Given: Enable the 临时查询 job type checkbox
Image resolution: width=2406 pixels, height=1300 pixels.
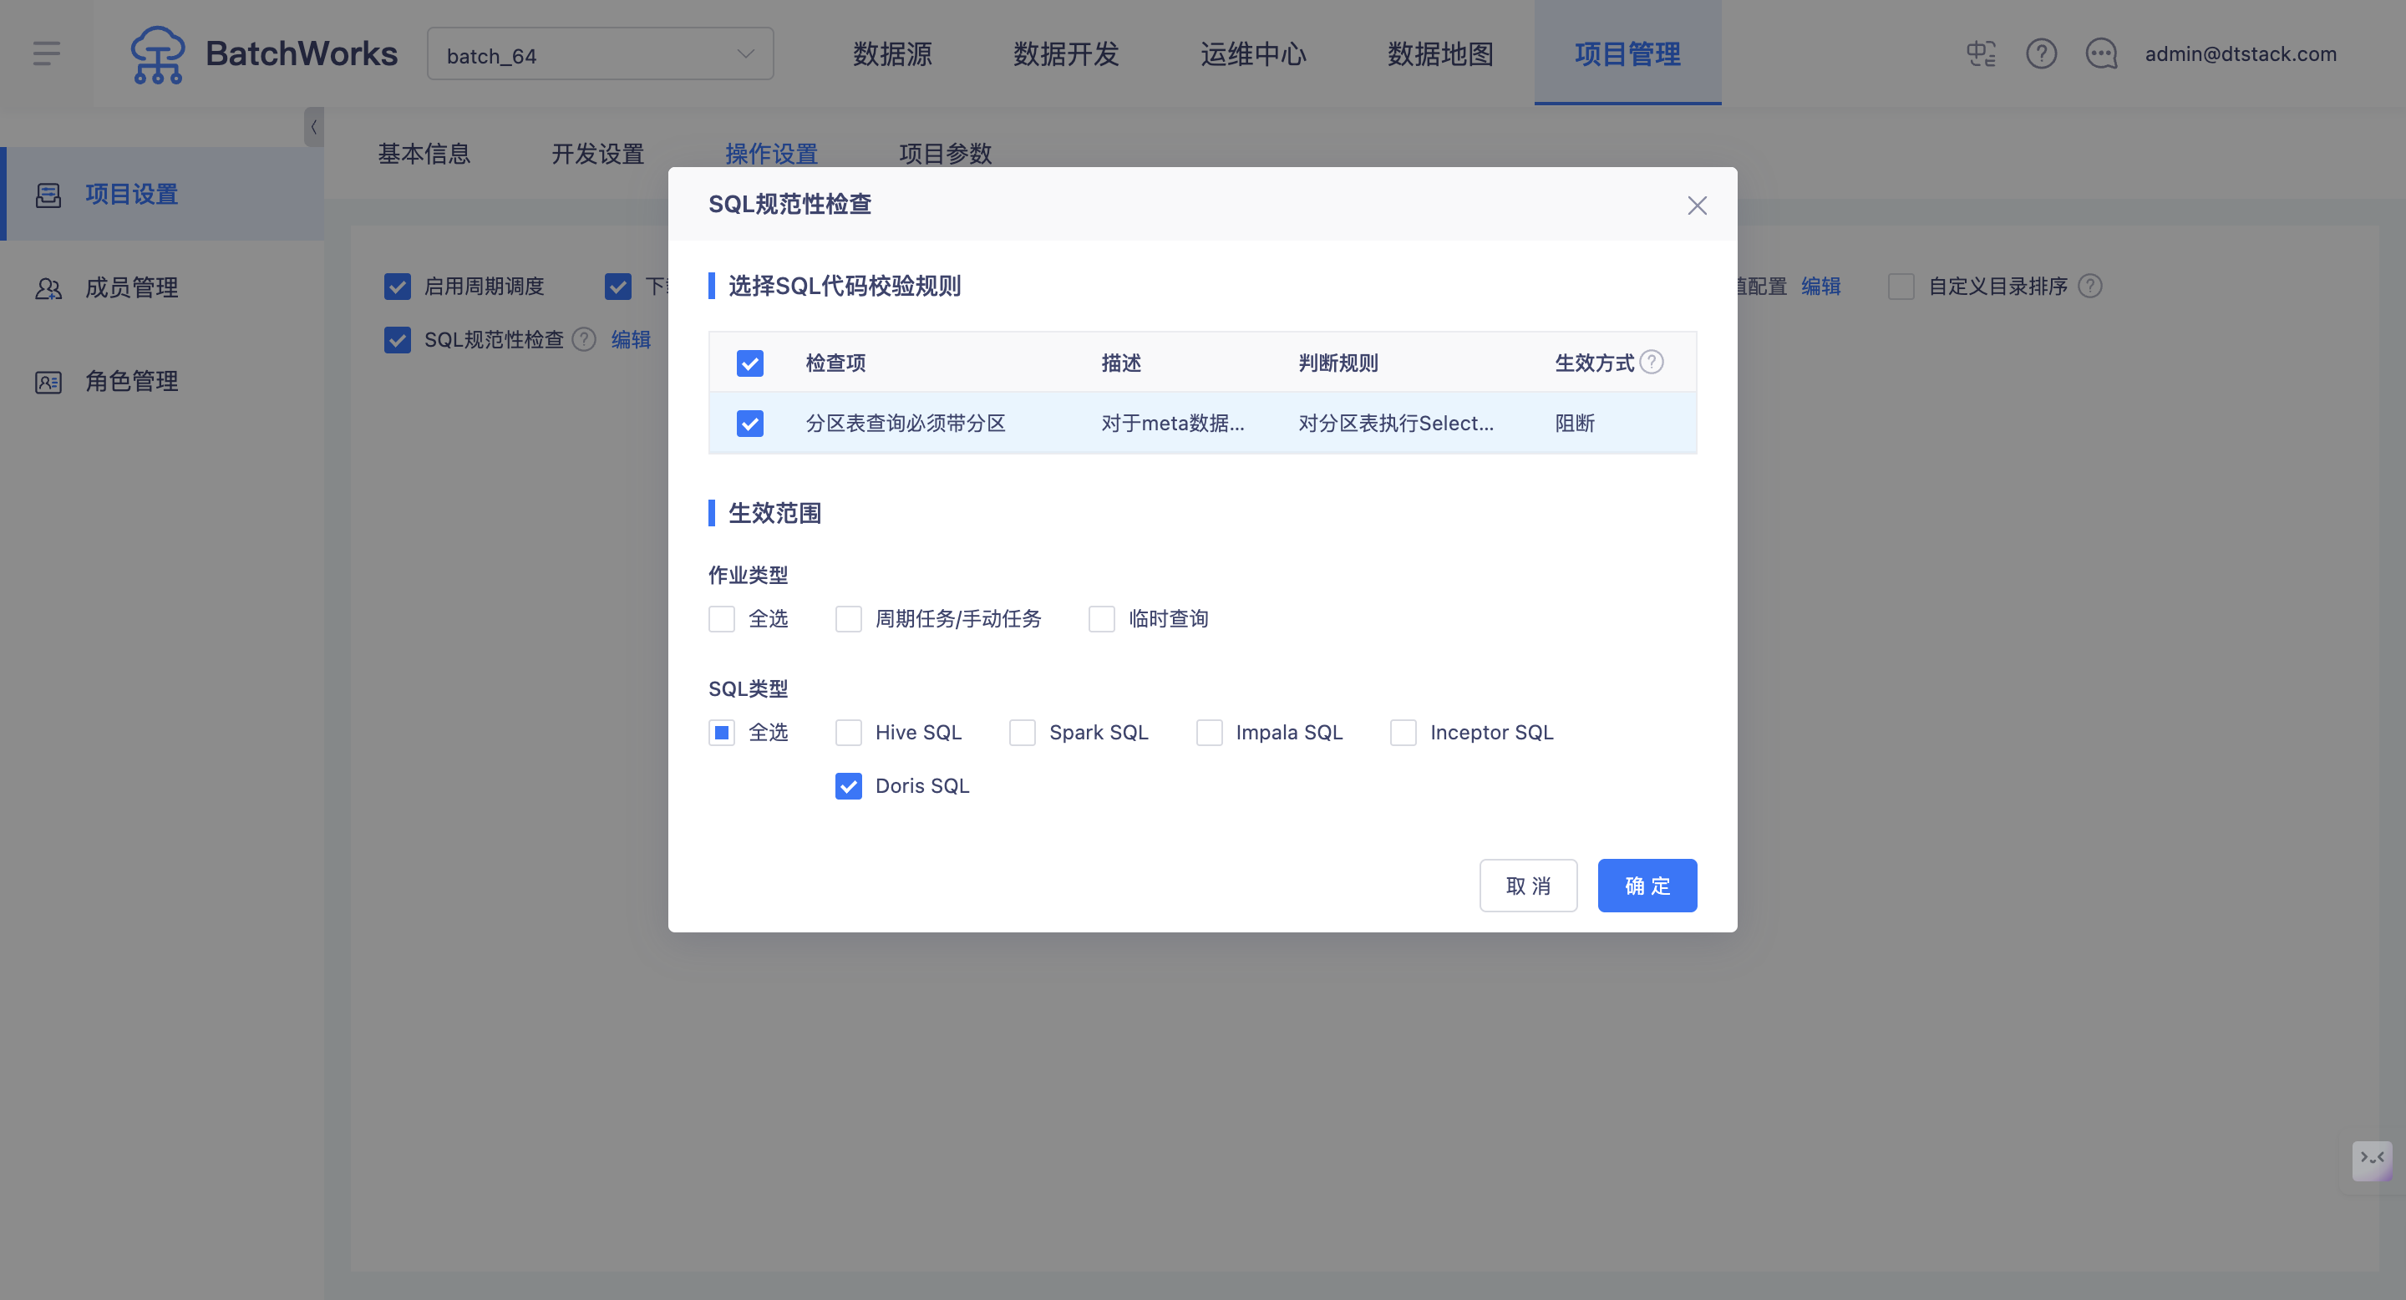Looking at the screenshot, I should click(1101, 619).
